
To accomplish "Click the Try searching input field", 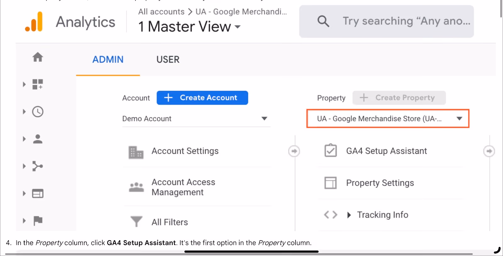I will click(386, 21).
